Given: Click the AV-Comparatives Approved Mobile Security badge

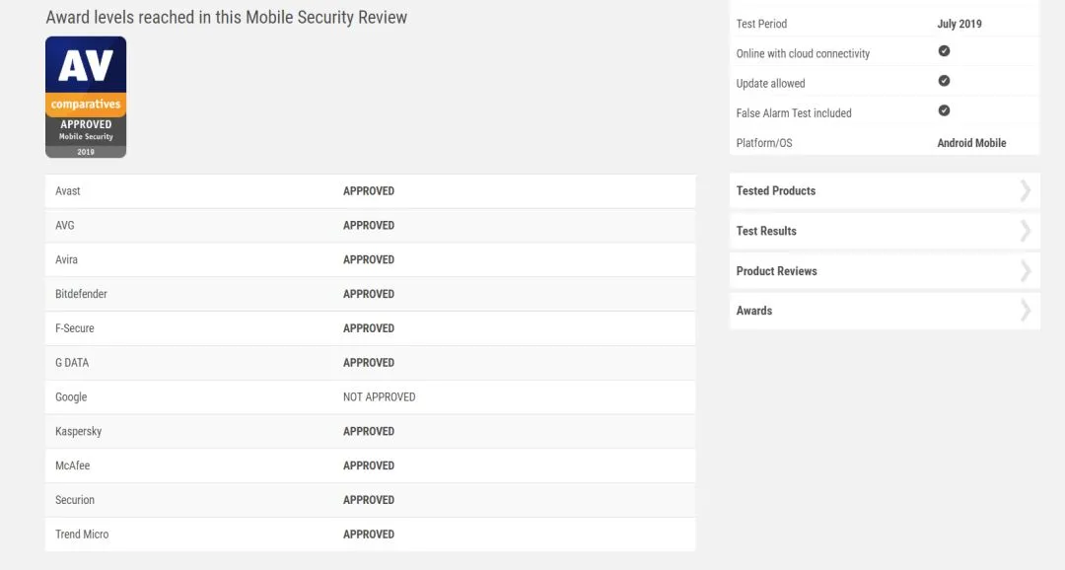Looking at the screenshot, I should tap(86, 97).
